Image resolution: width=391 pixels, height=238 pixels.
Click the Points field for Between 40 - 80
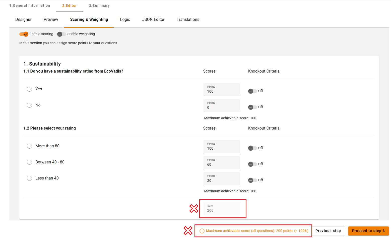(222, 164)
